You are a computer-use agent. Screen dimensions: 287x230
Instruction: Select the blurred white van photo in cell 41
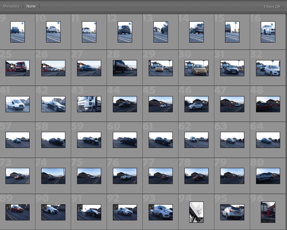pos(17,104)
